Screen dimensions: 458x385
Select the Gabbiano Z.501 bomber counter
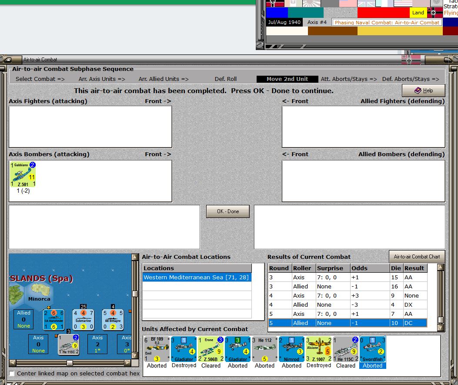(23, 174)
